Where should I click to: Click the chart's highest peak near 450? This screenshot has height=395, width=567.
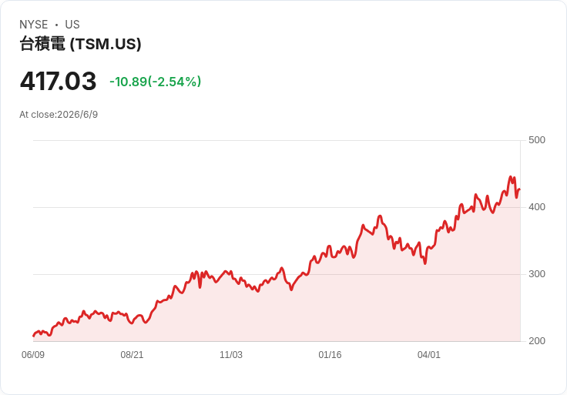[x=511, y=177]
